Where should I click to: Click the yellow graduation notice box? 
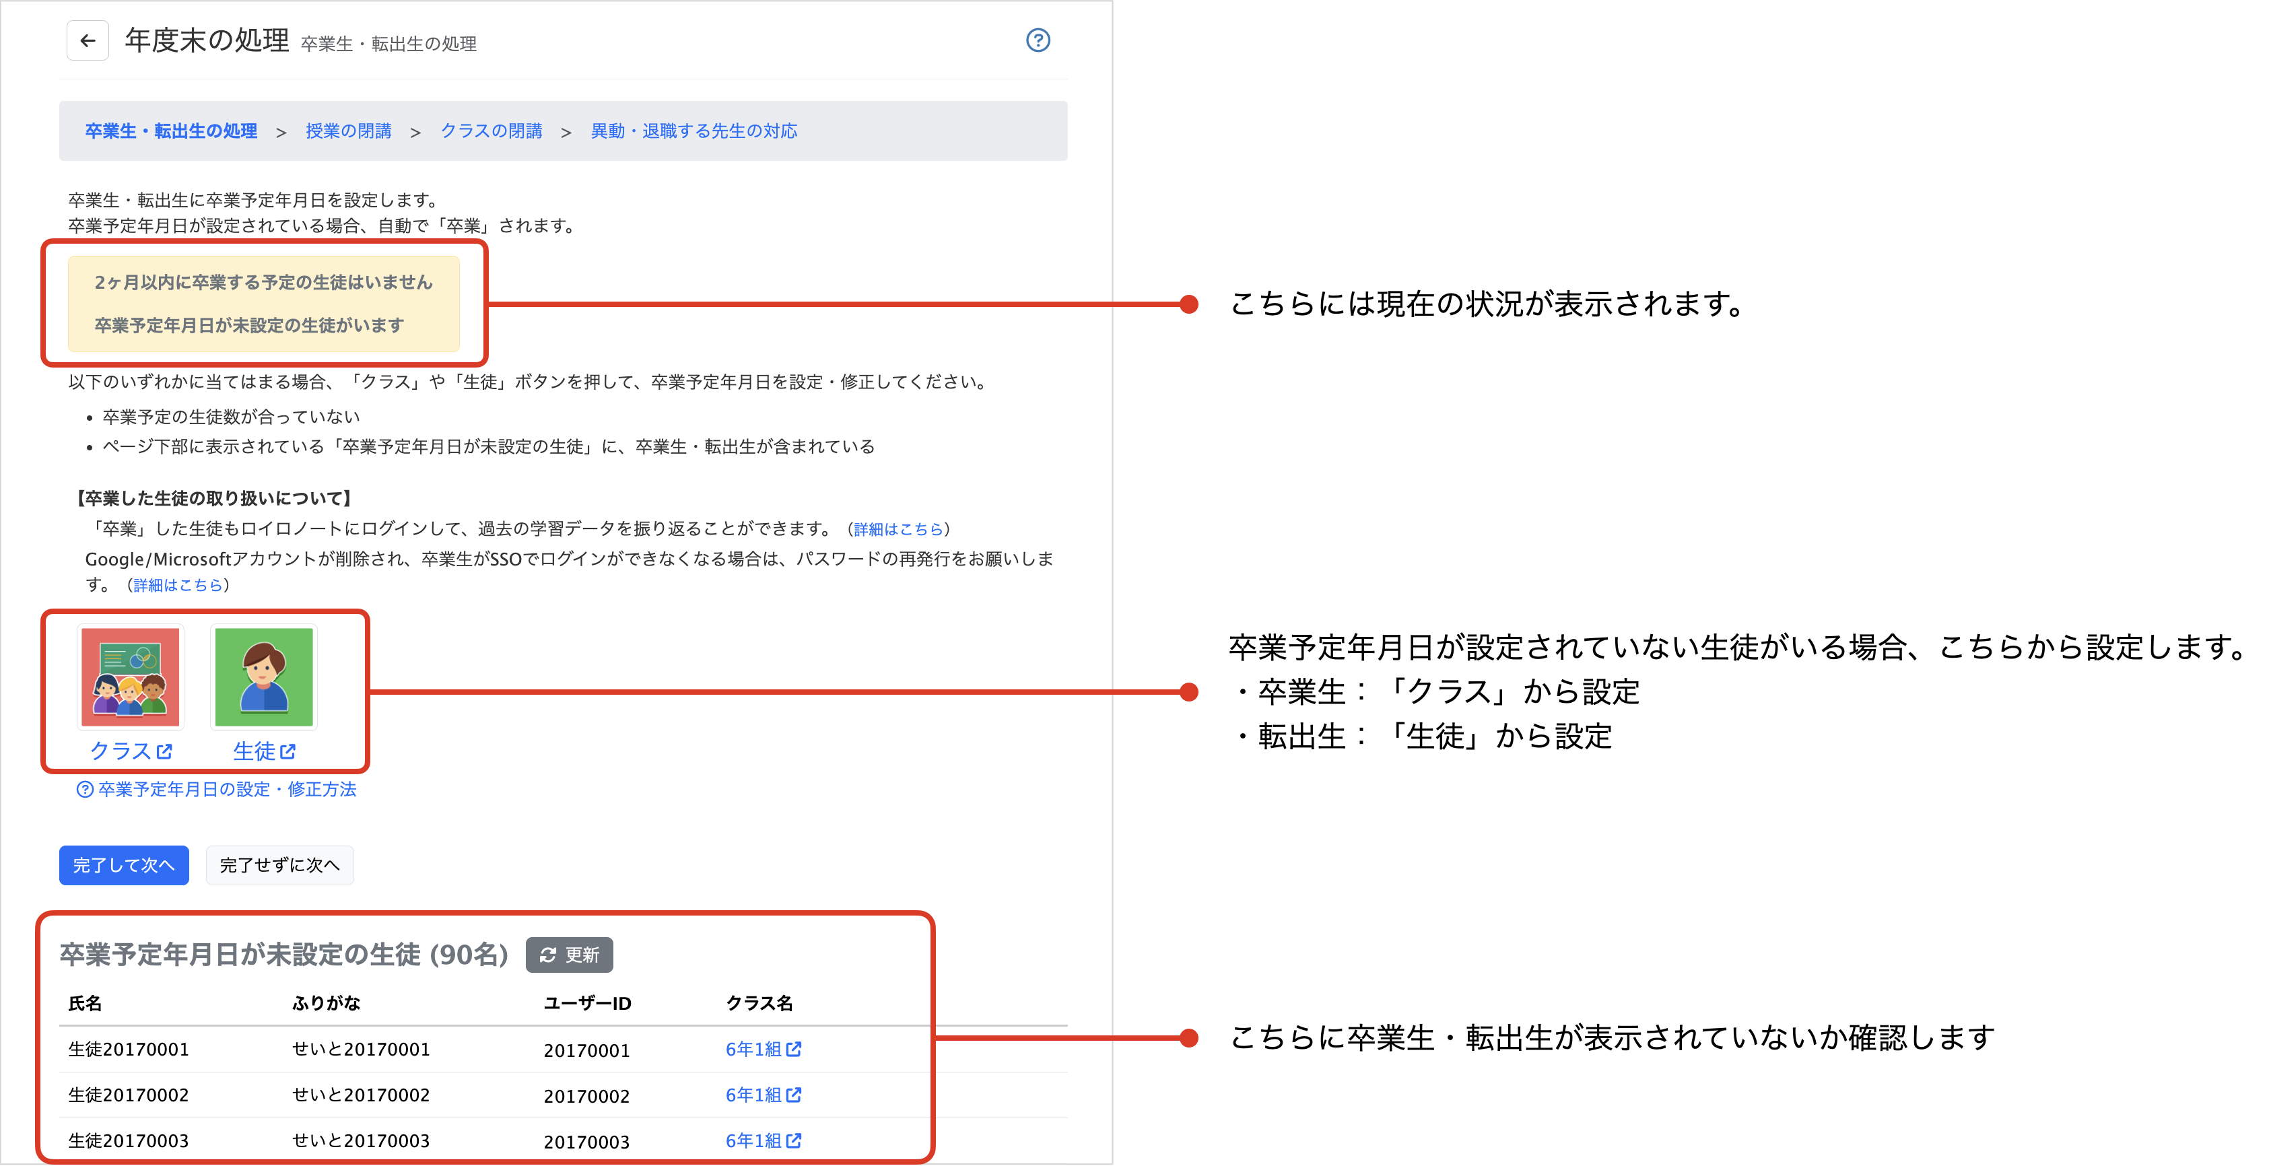263,304
